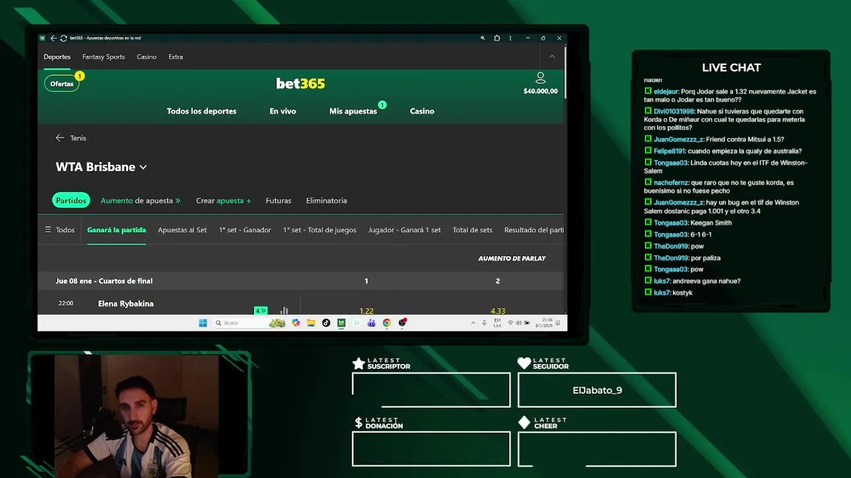Open the Windows Start menu

[203, 323]
